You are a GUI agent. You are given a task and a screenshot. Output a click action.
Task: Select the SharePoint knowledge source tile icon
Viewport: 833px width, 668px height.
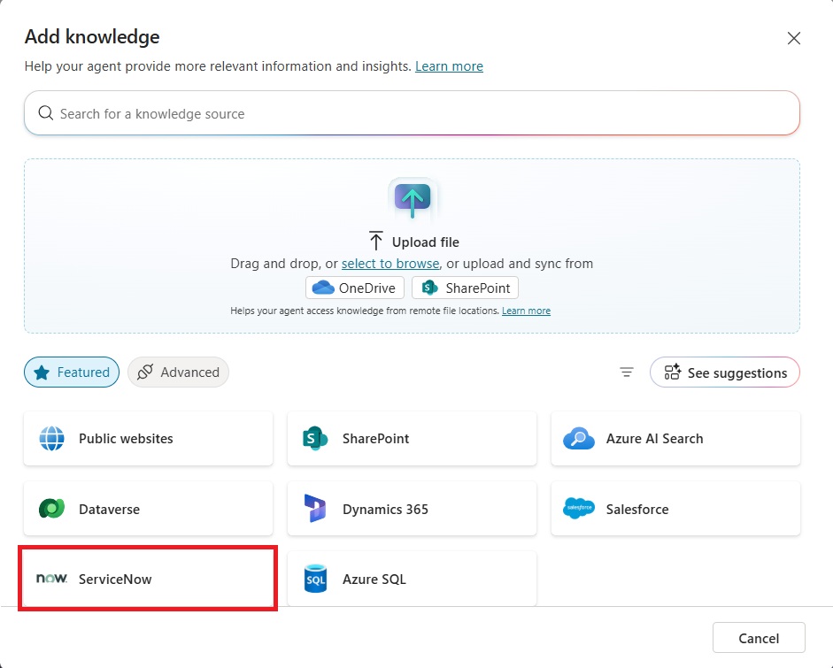coord(315,439)
